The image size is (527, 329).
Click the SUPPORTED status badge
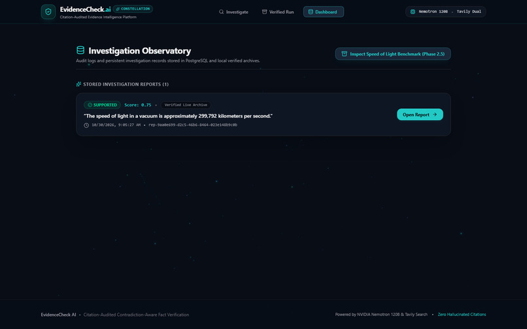[102, 104]
